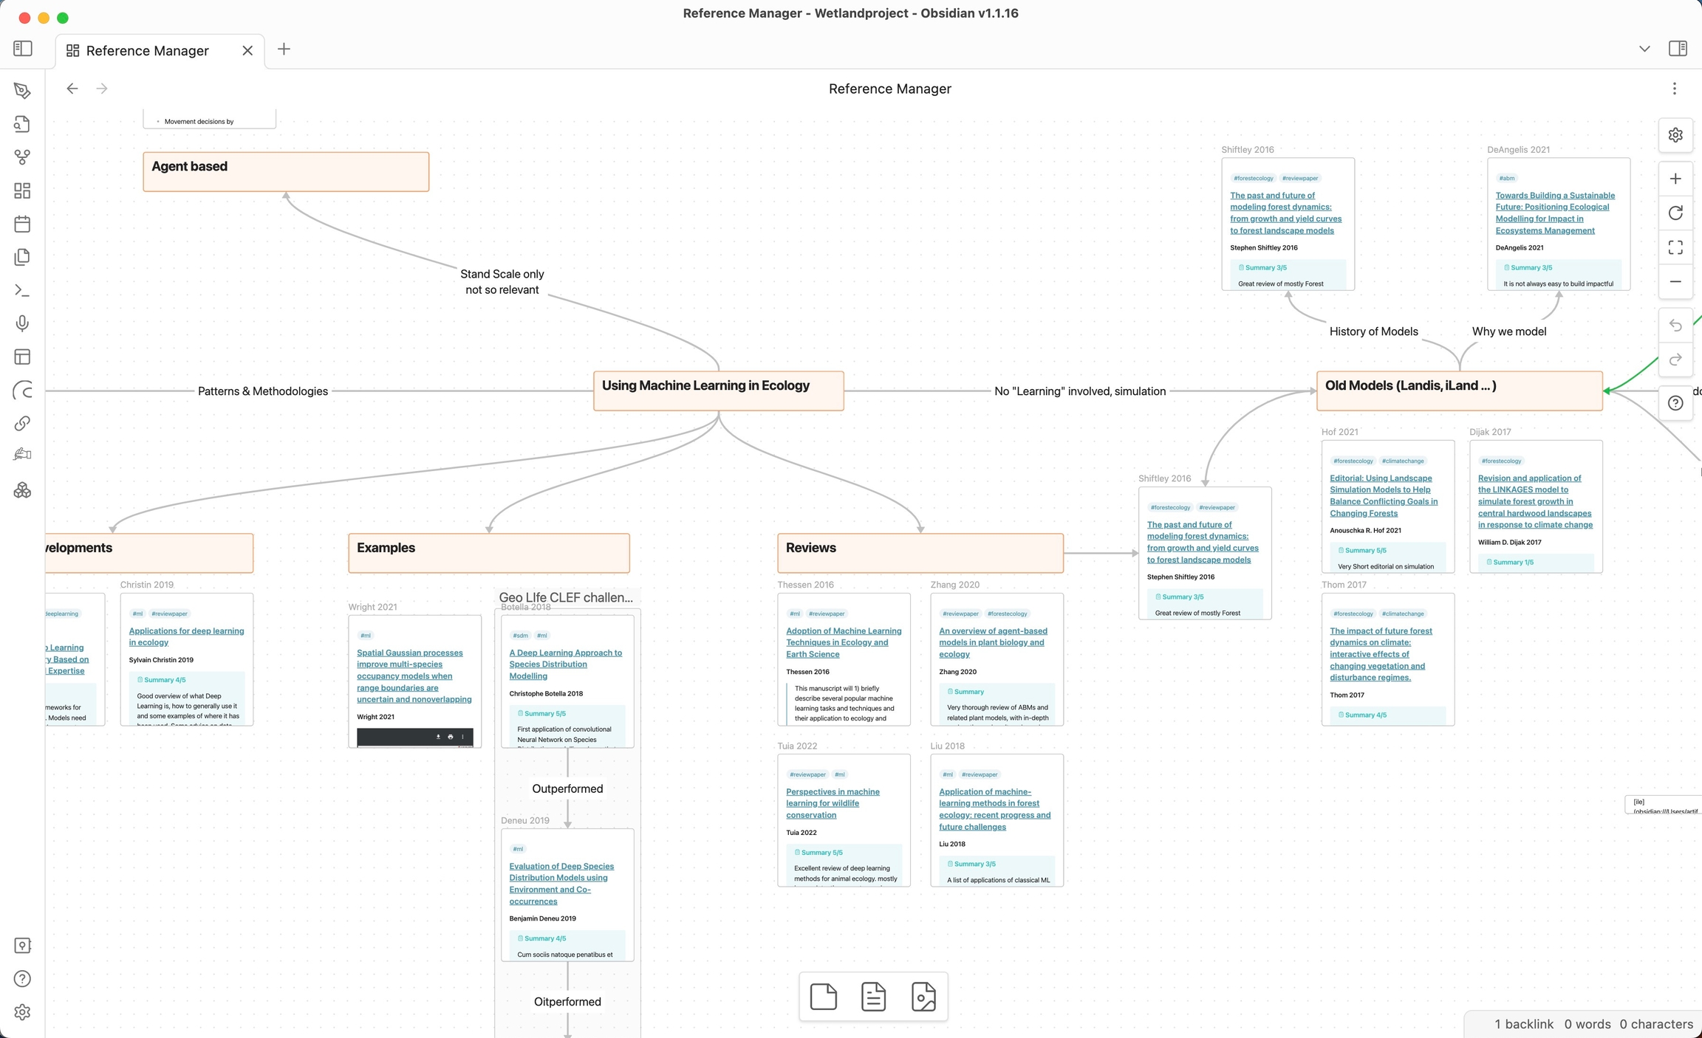This screenshot has width=1702, height=1038.
Task: Click zoom to fit canvas icon
Action: 1675,247
